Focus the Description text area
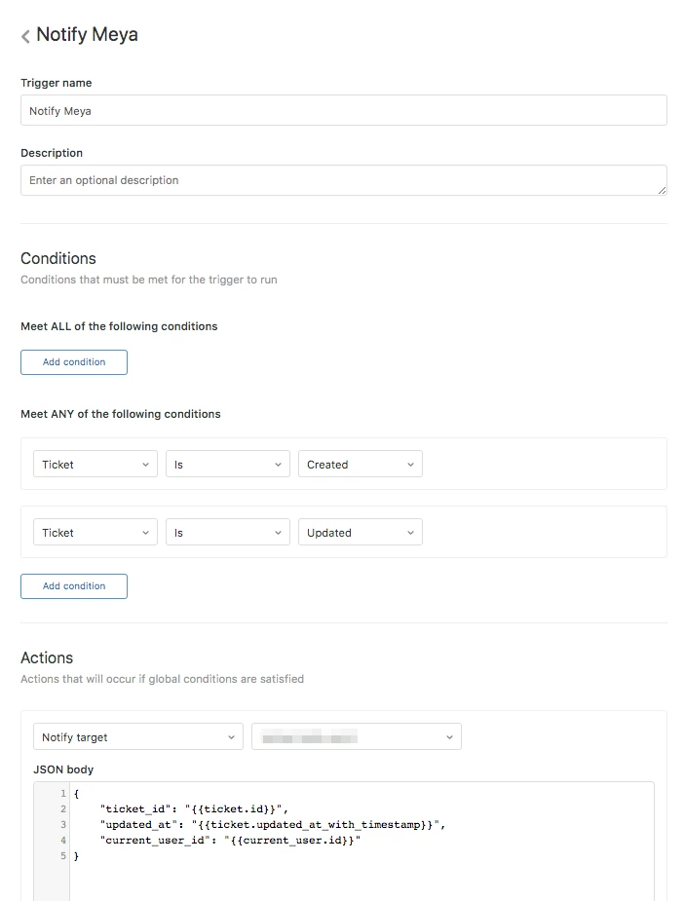This screenshot has height=901, width=684. (x=344, y=180)
